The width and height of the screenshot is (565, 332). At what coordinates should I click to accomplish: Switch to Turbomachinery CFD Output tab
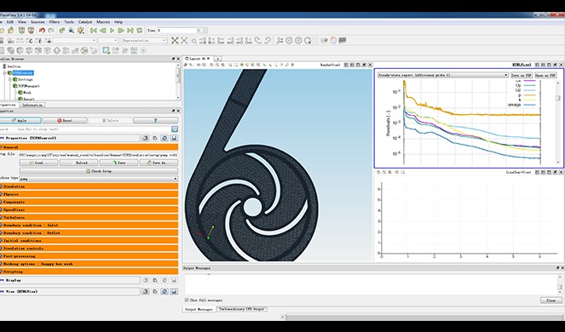[x=242, y=309]
